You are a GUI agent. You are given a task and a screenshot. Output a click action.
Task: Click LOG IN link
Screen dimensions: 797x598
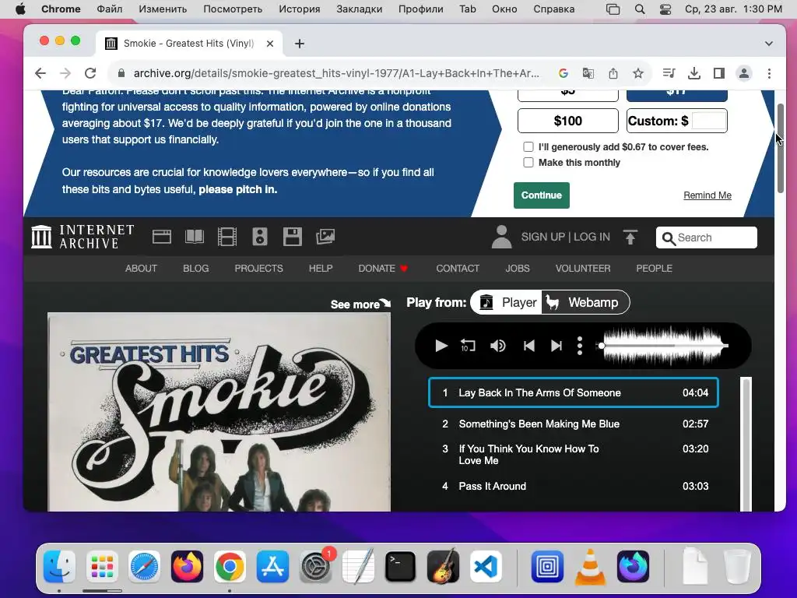click(x=592, y=237)
